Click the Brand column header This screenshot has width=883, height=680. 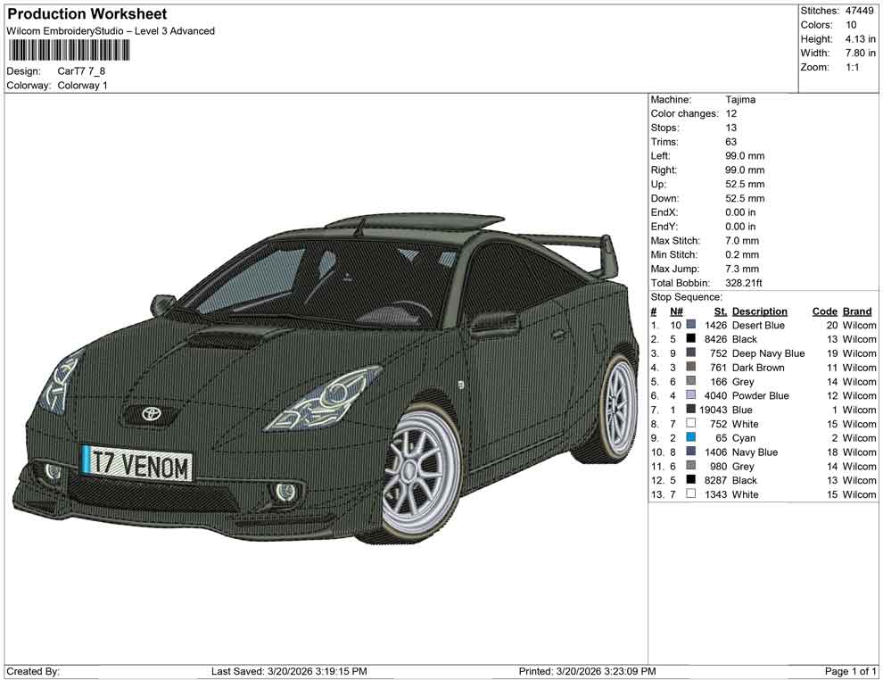[x=857, y=311]
